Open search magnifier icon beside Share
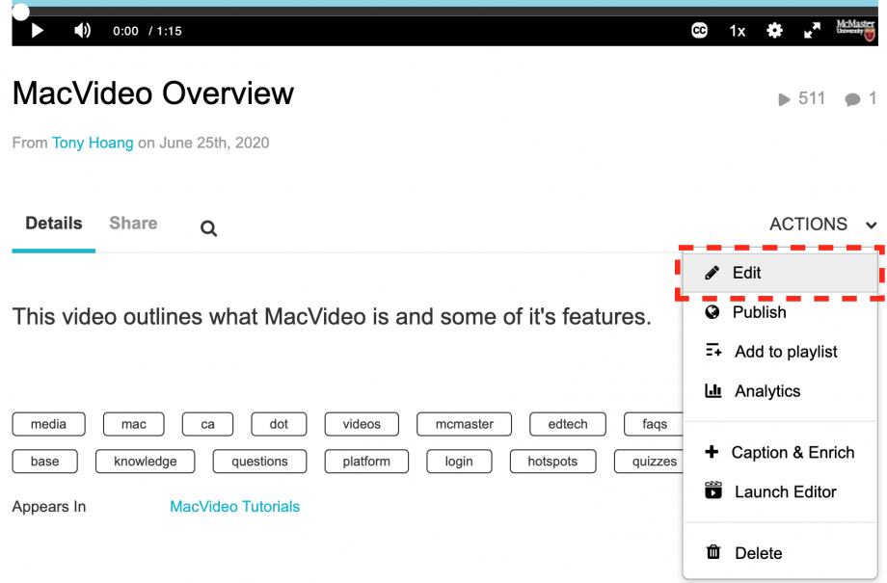Screen dimensions: 887x583 (x=209, y=228)
